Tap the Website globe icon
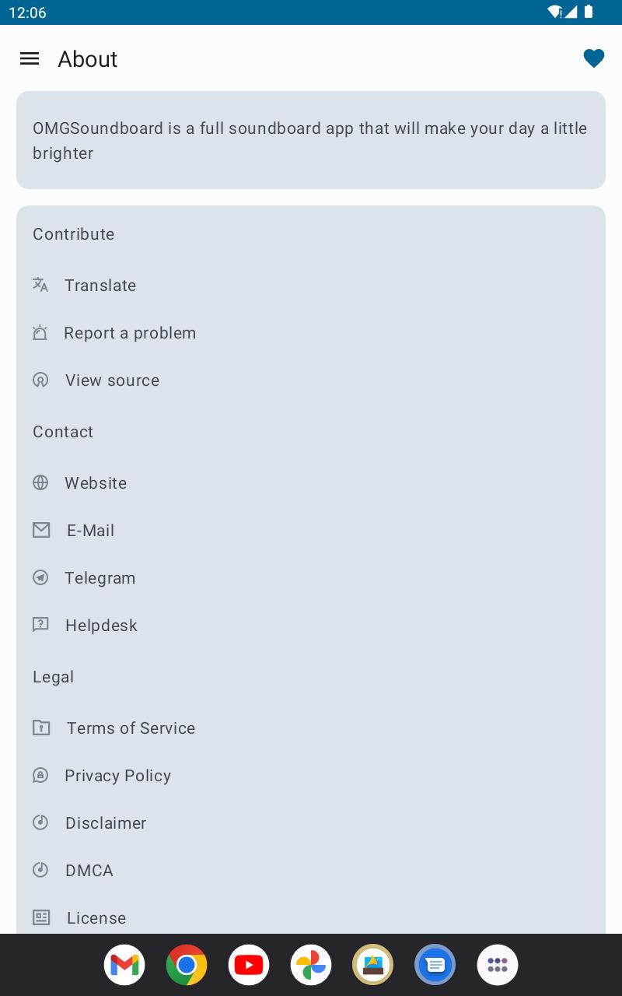The image size is (622, 996). [40, 482]
